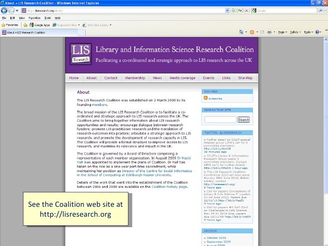Open the recent pages dropdown beside Forward
The width and height of the screenshot is (328, 246).
(x=17, y=10)
